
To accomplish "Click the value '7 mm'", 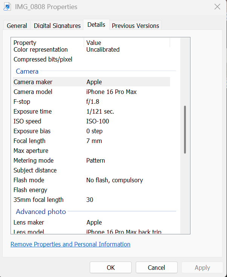I will pyautogui.click(x=94, y=141).
